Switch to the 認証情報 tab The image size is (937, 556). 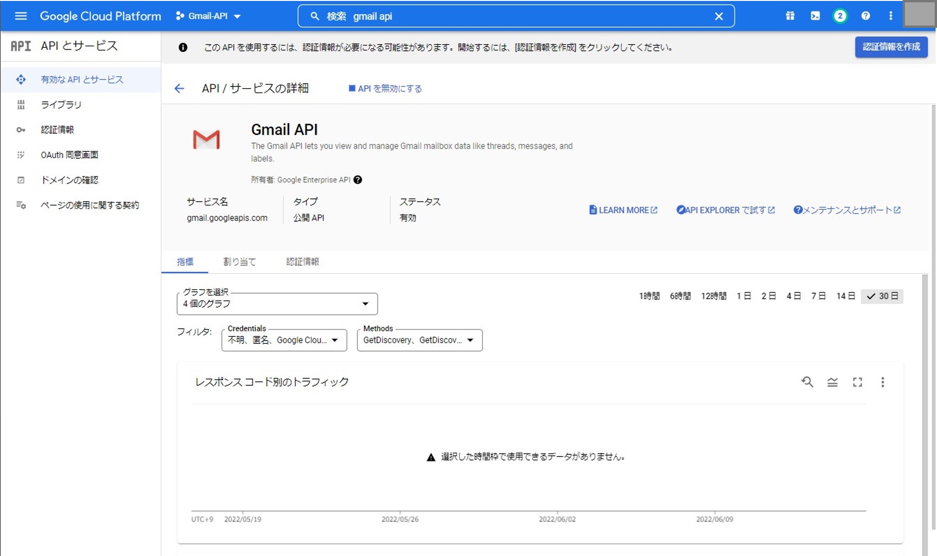point(303,262)
